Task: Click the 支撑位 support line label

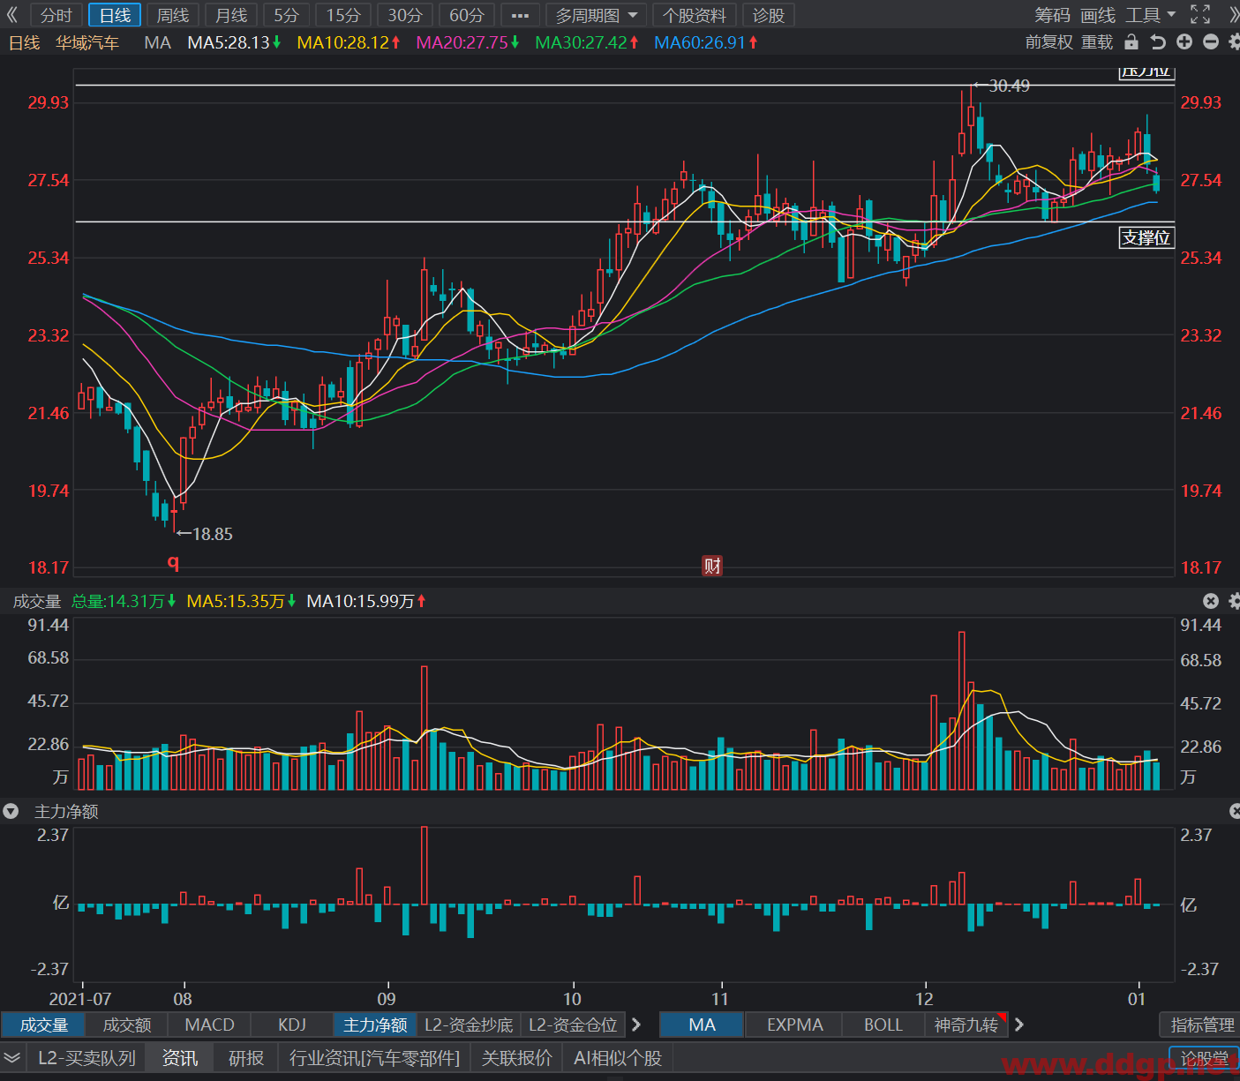Action: tap(1146, 237)
